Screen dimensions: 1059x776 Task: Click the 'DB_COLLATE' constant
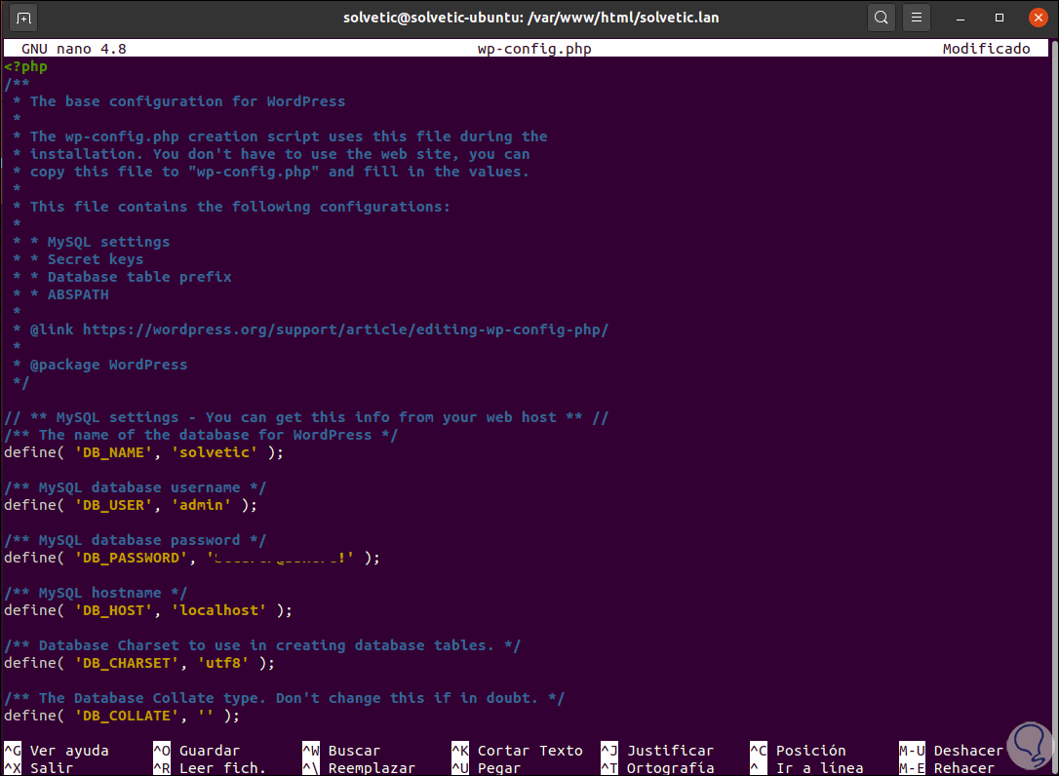click(127, 716)
